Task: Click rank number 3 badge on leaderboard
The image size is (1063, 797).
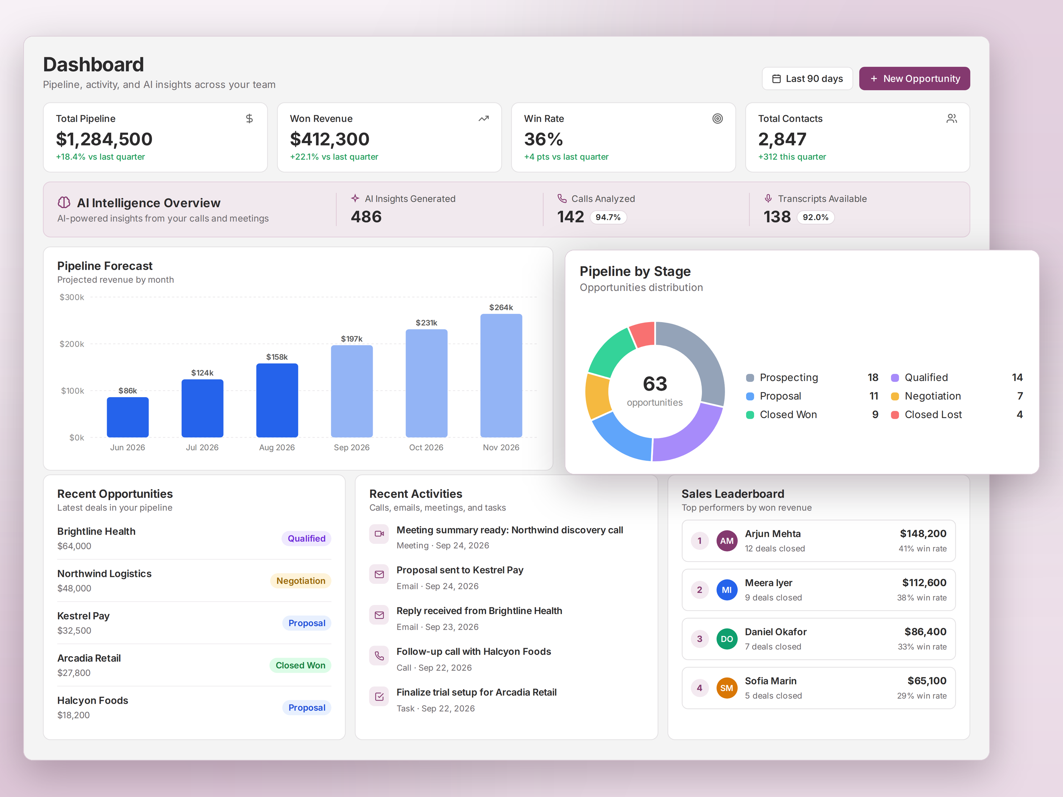Action: (x=700, y=639)
